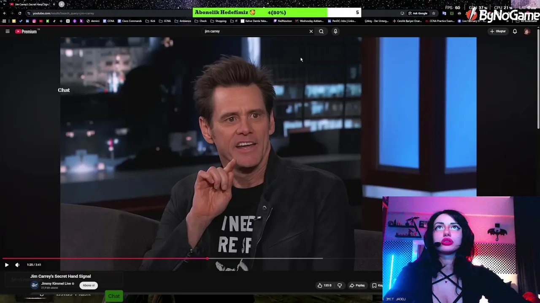This screenshot has height=303, width=540.
Task: Clear the 'jim carrey' search text
Action: [x=311, y=31]
